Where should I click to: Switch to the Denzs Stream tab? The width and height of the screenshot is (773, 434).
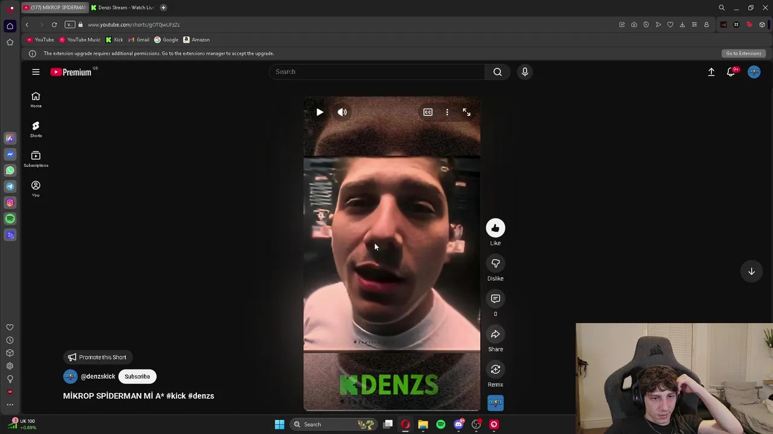(123, 8)
